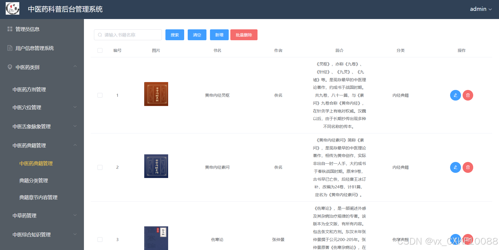The image size is (499, 250).
Task: Click the 批量删除 button
Action: tap(244, 35)
